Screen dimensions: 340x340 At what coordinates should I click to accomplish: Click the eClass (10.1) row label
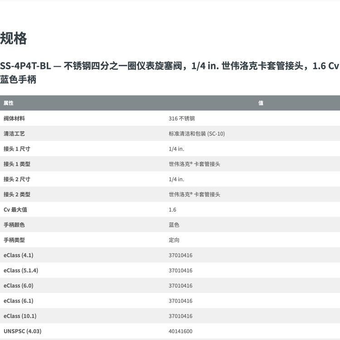coord(20,316)
